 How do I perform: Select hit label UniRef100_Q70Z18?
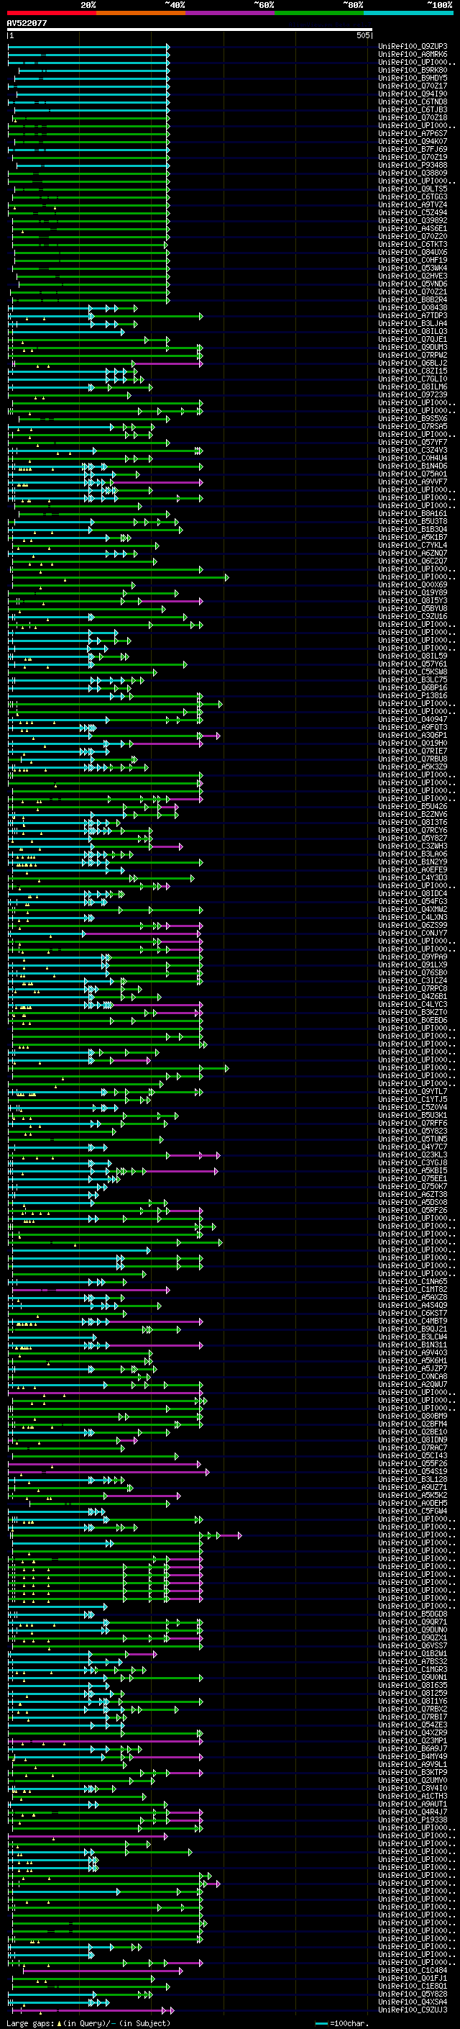point(413,117)
